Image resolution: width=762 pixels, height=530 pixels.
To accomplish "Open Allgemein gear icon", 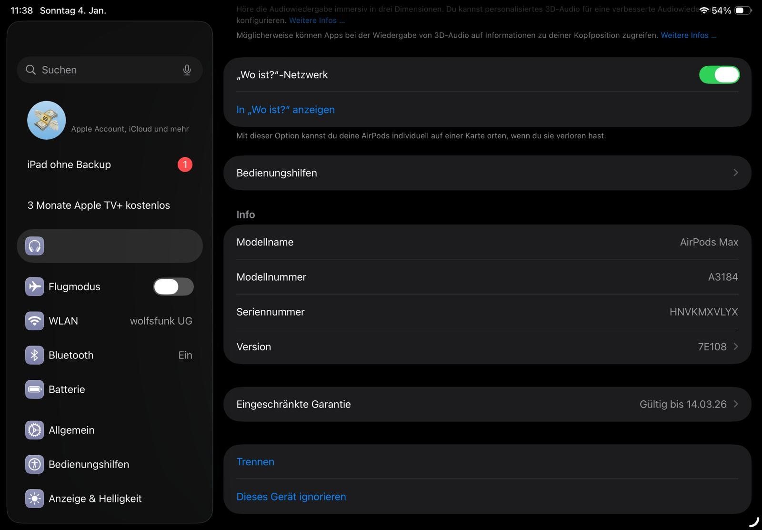I will [35, 430].
